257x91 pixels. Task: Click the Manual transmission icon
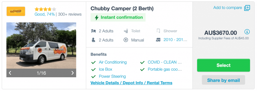pyautogui.click(x=126, y=40)
